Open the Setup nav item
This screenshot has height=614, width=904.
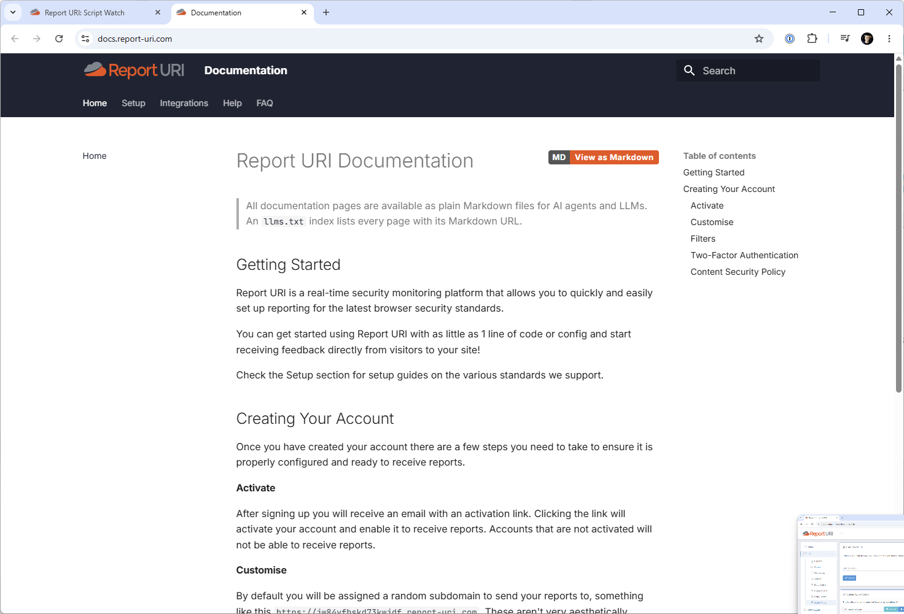click(133, 103)
